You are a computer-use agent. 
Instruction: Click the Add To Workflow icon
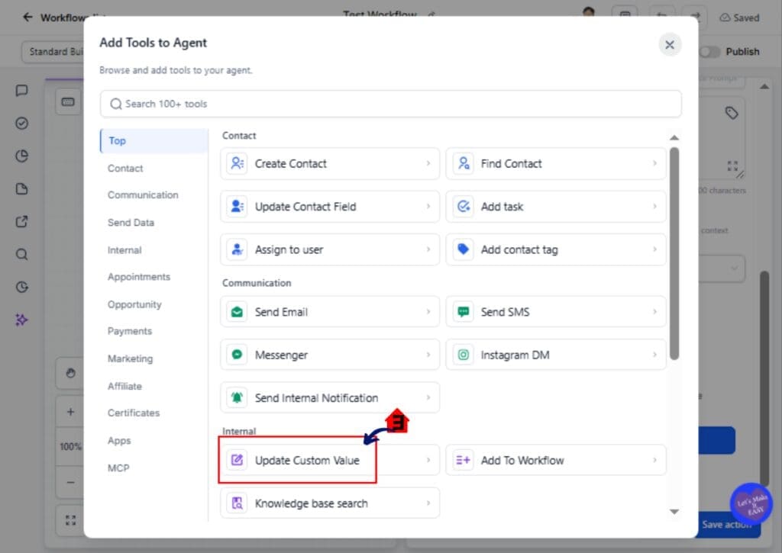[464, 460]
